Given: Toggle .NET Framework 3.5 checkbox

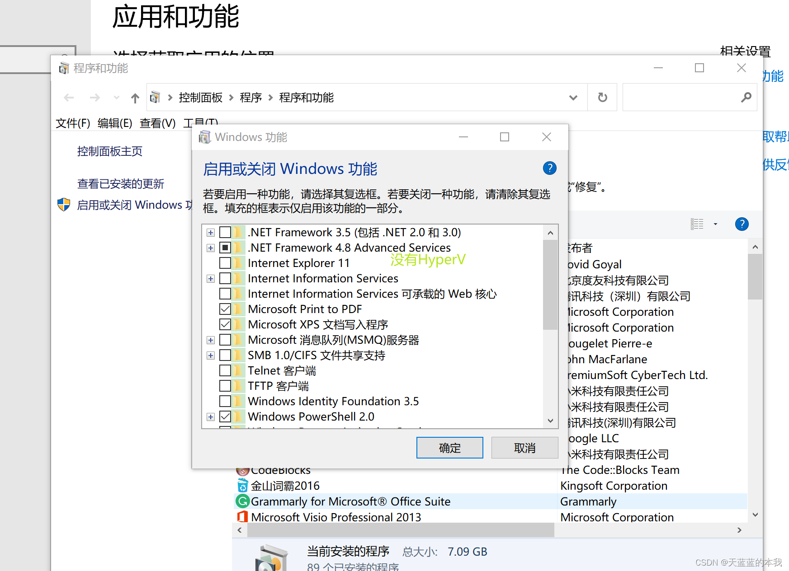Looking at the screenshot, I should (x=225, y=232).
